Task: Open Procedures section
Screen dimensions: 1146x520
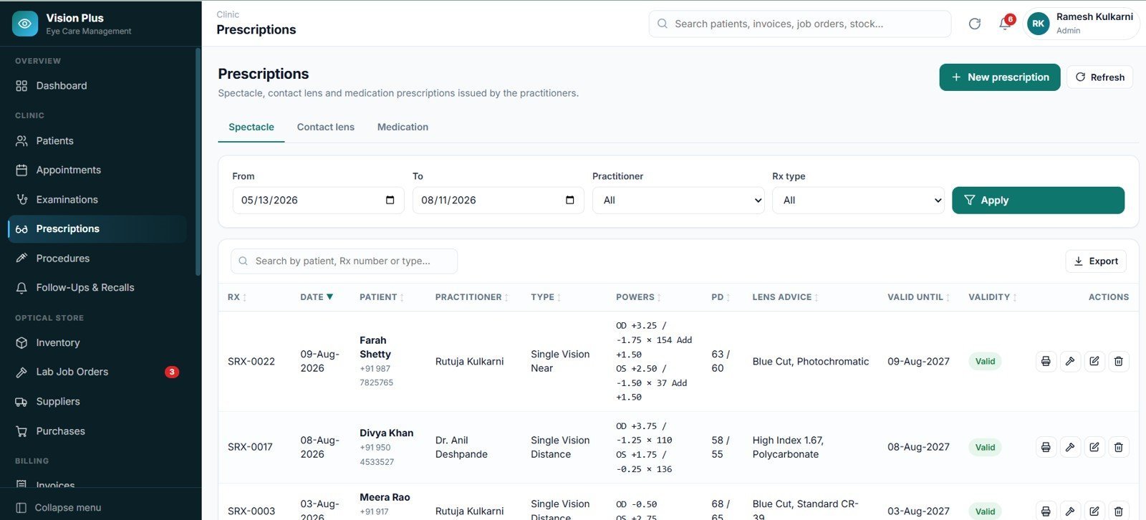Action: click(x=97, y=259)
